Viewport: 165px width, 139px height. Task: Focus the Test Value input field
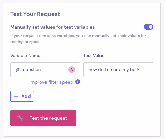click(118, 70)
